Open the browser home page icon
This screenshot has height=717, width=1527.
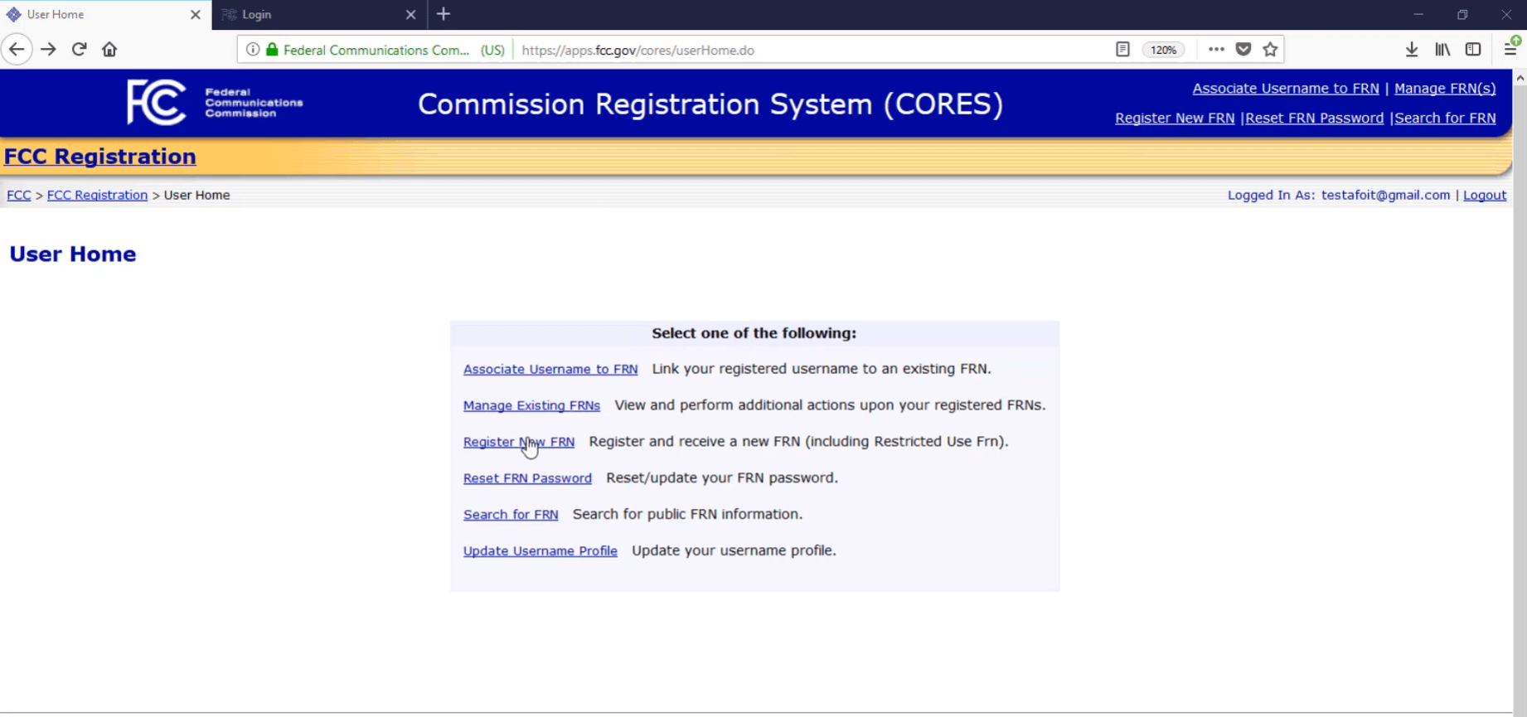[x=109, y=50]
